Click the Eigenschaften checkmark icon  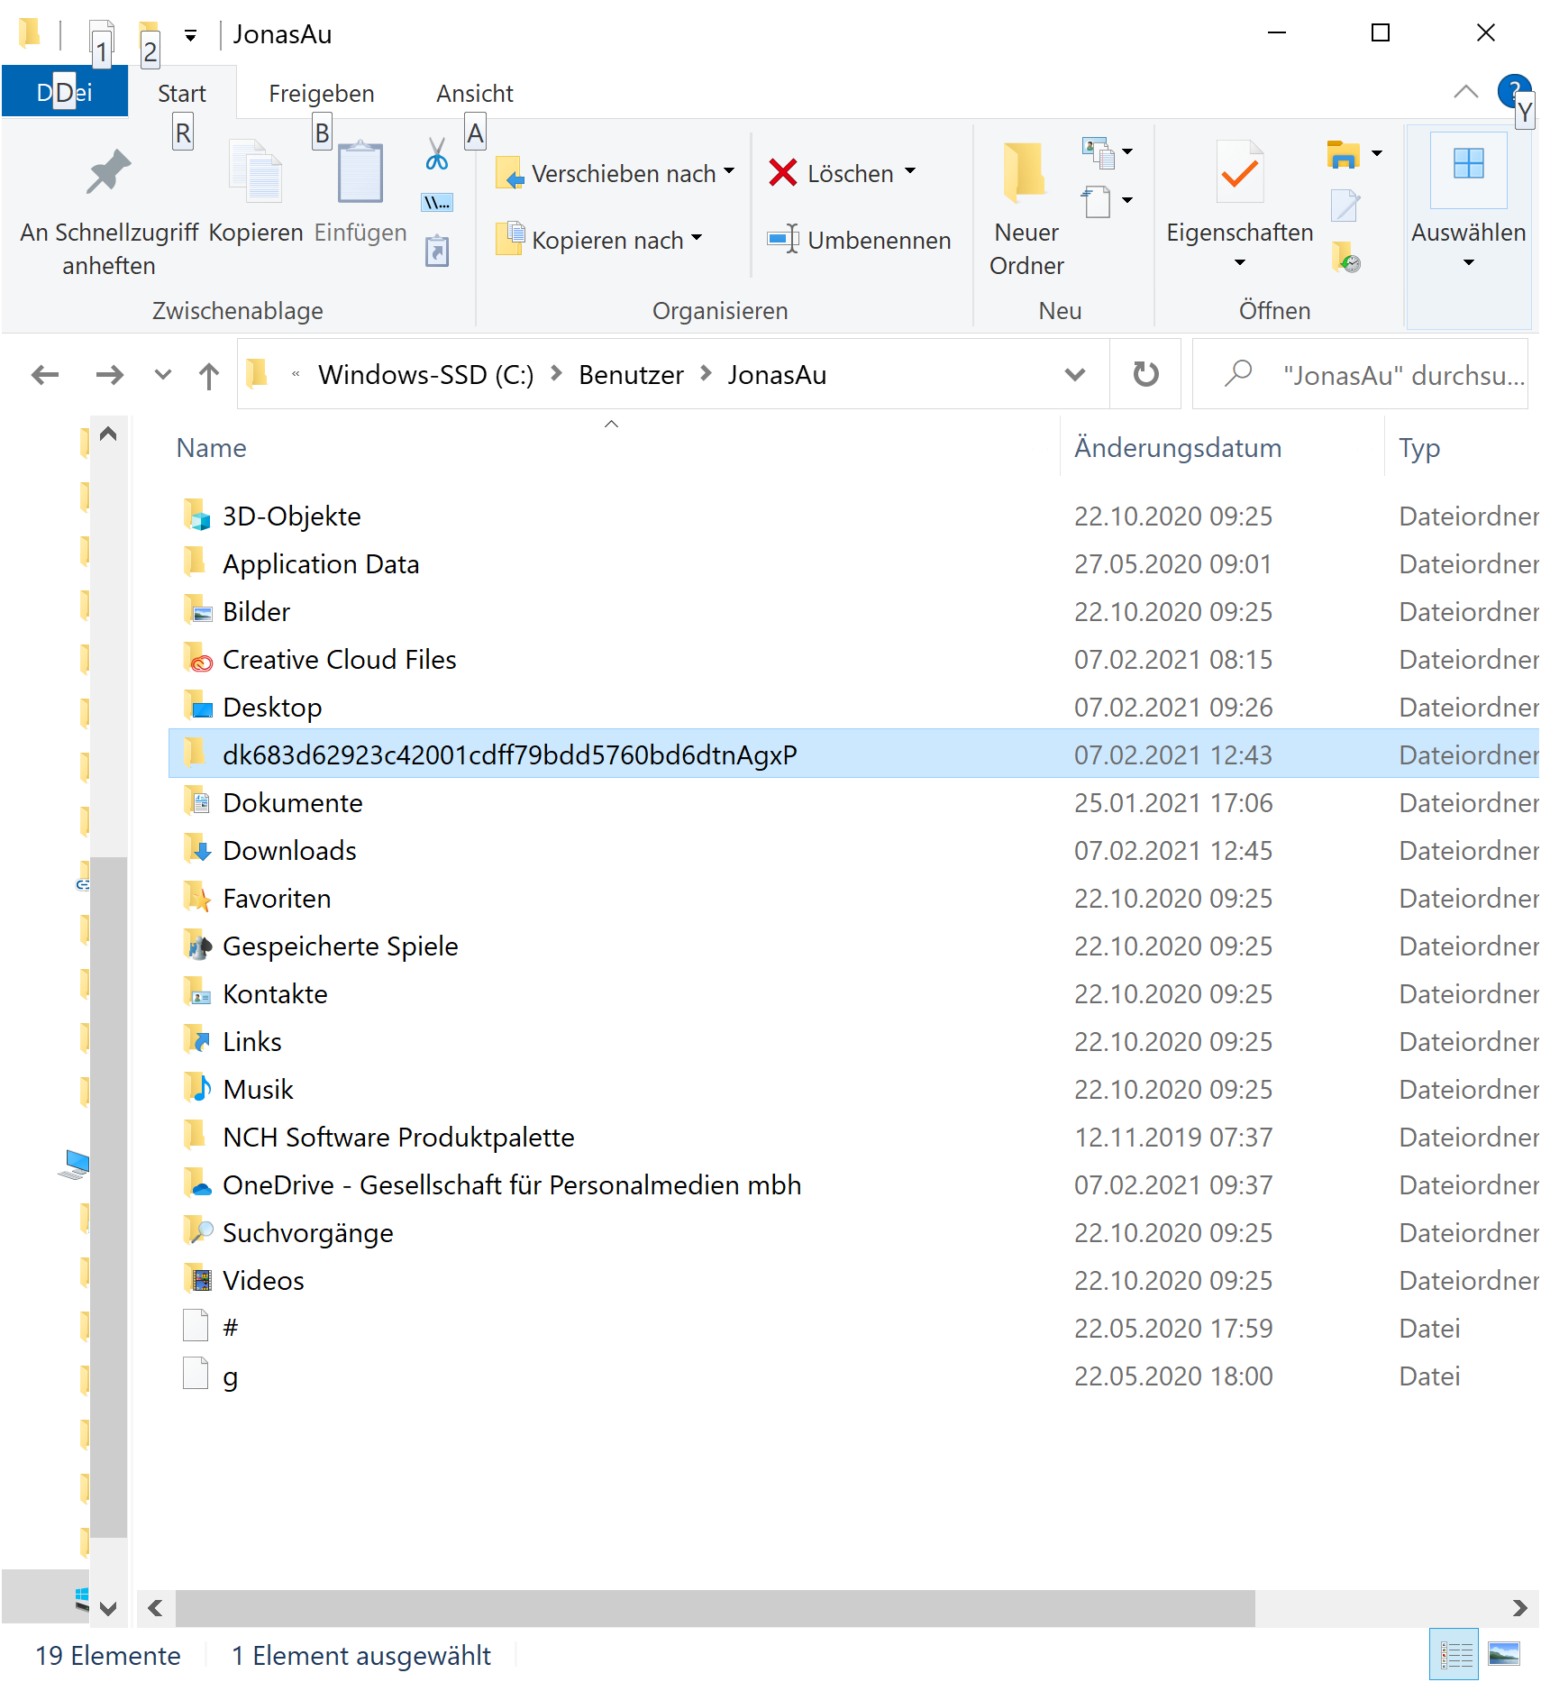coord(1239,172)
